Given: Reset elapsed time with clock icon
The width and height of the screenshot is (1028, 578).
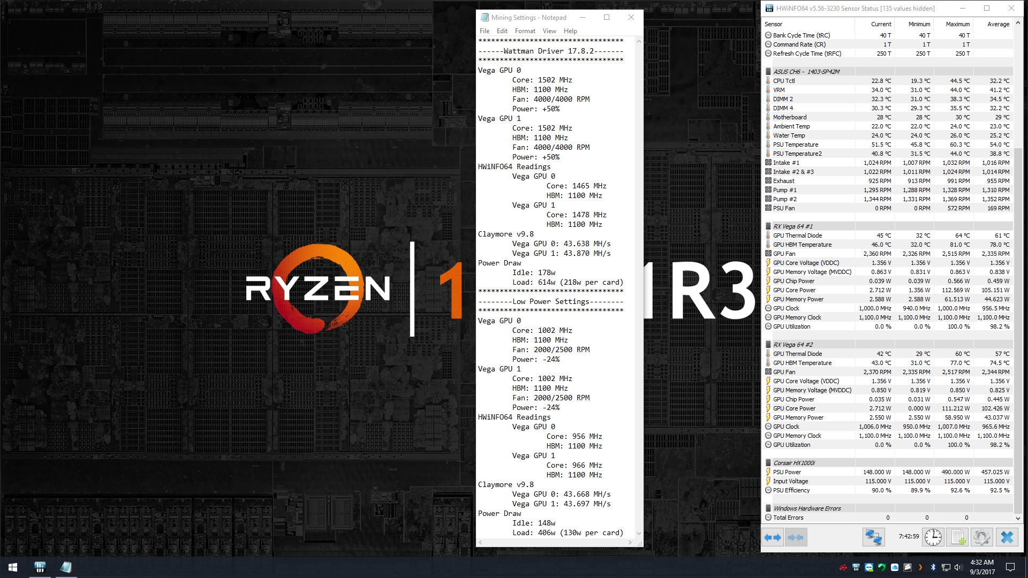Looking at the screenshot, I should (933, 537).
